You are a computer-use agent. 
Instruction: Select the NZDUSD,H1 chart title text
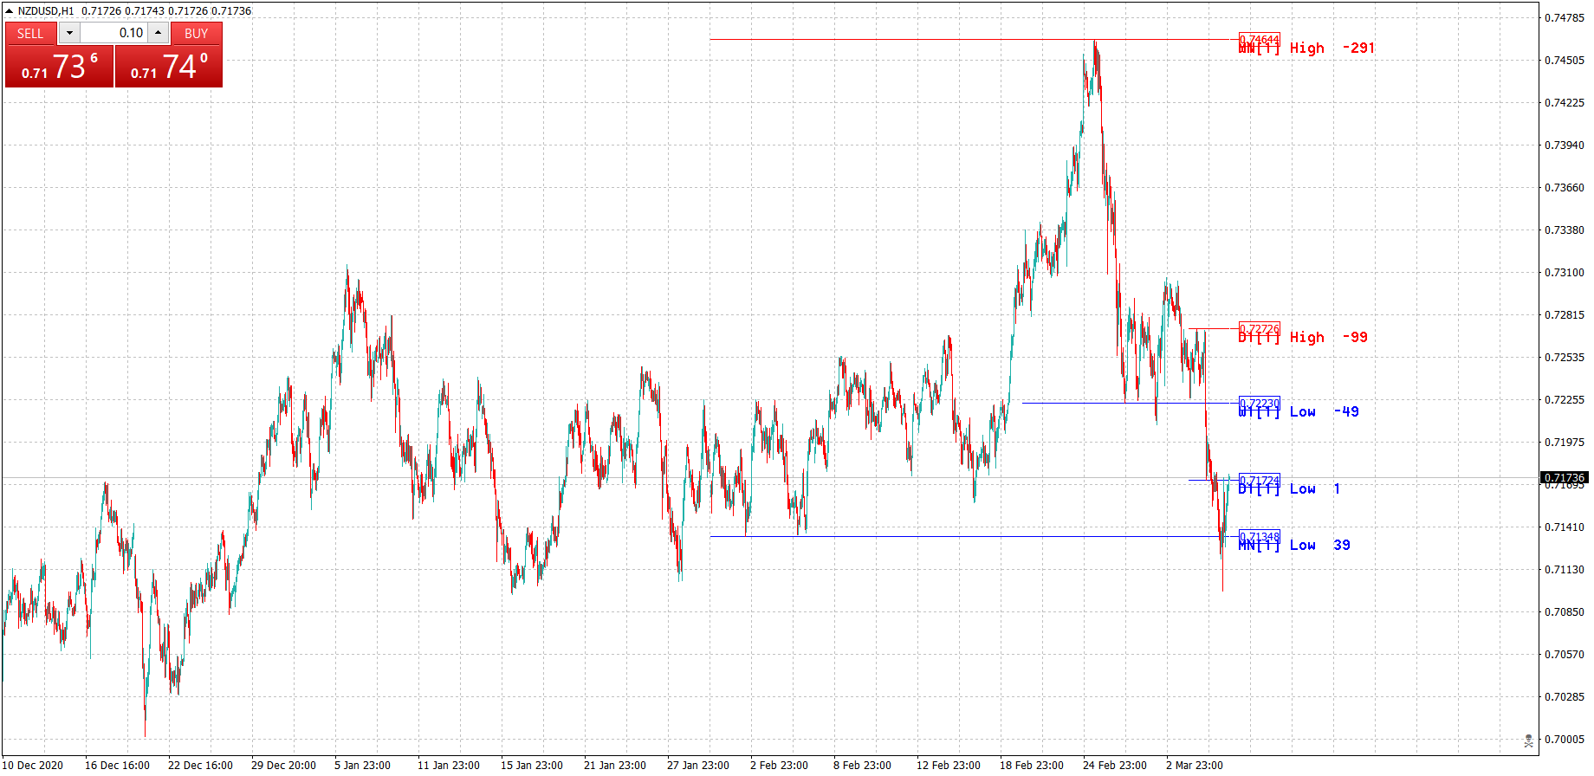46,11
